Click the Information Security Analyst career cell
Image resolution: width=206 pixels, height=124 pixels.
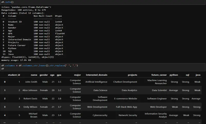(156, 115)
